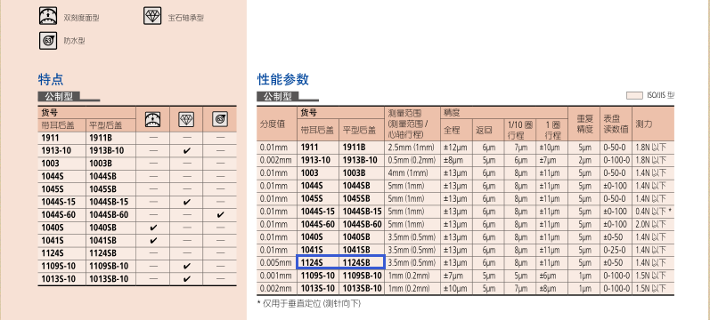This screenshot has width=710, height=320.
Task: Click the 双刻度面型 legend text
Action: click(81, 18)
